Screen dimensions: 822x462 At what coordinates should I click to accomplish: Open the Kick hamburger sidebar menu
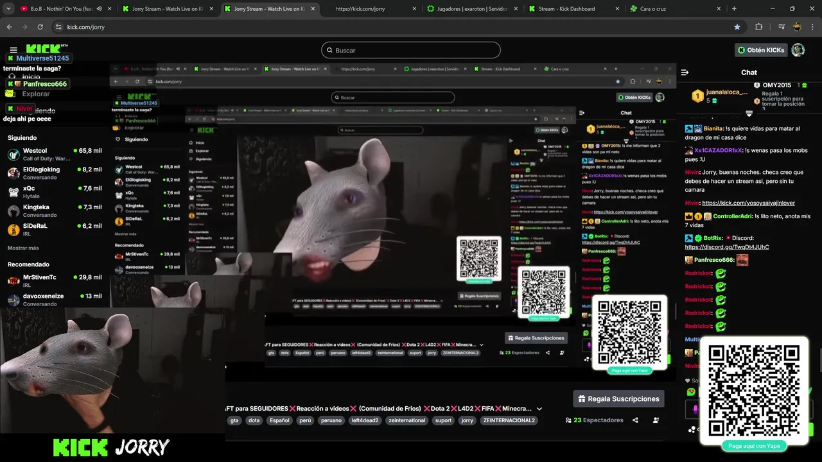click(x=13, y=49)
